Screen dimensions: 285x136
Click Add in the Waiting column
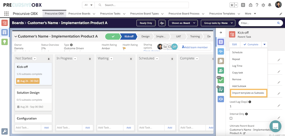tap(129, 128)
